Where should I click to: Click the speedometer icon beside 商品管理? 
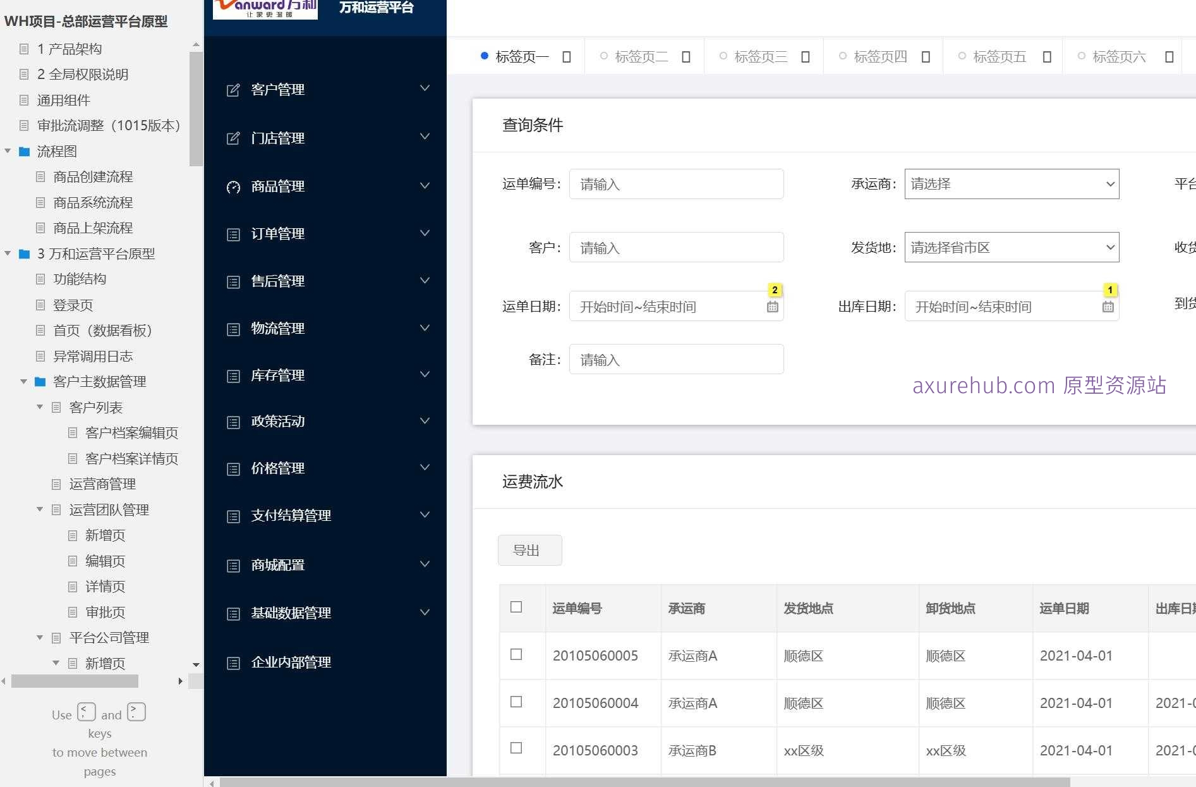[x=233, y=187]
